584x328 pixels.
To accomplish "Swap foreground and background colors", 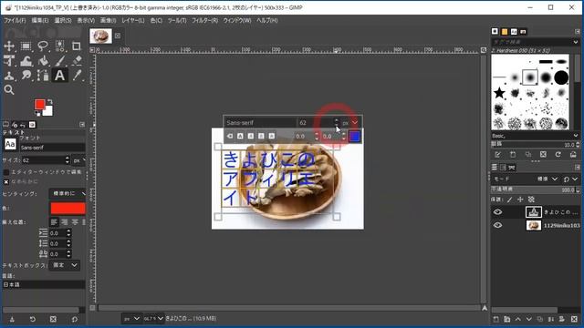I will (50, 101).
